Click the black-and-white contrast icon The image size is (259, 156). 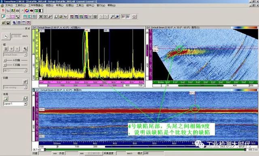[x=41, y=11]
